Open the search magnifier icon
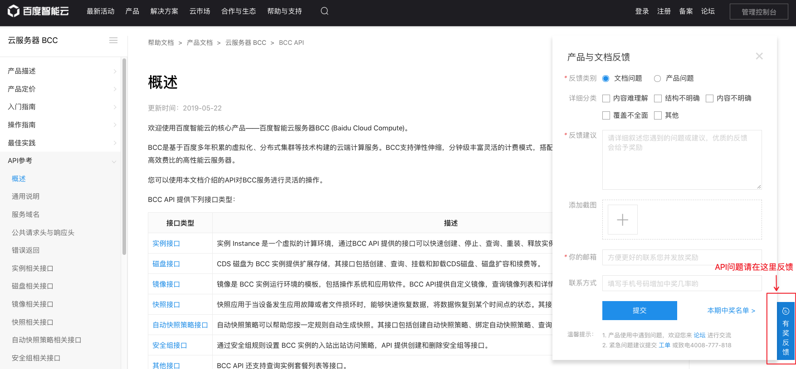The height and width of the screenshot is (369, 796). click(324, 11)
